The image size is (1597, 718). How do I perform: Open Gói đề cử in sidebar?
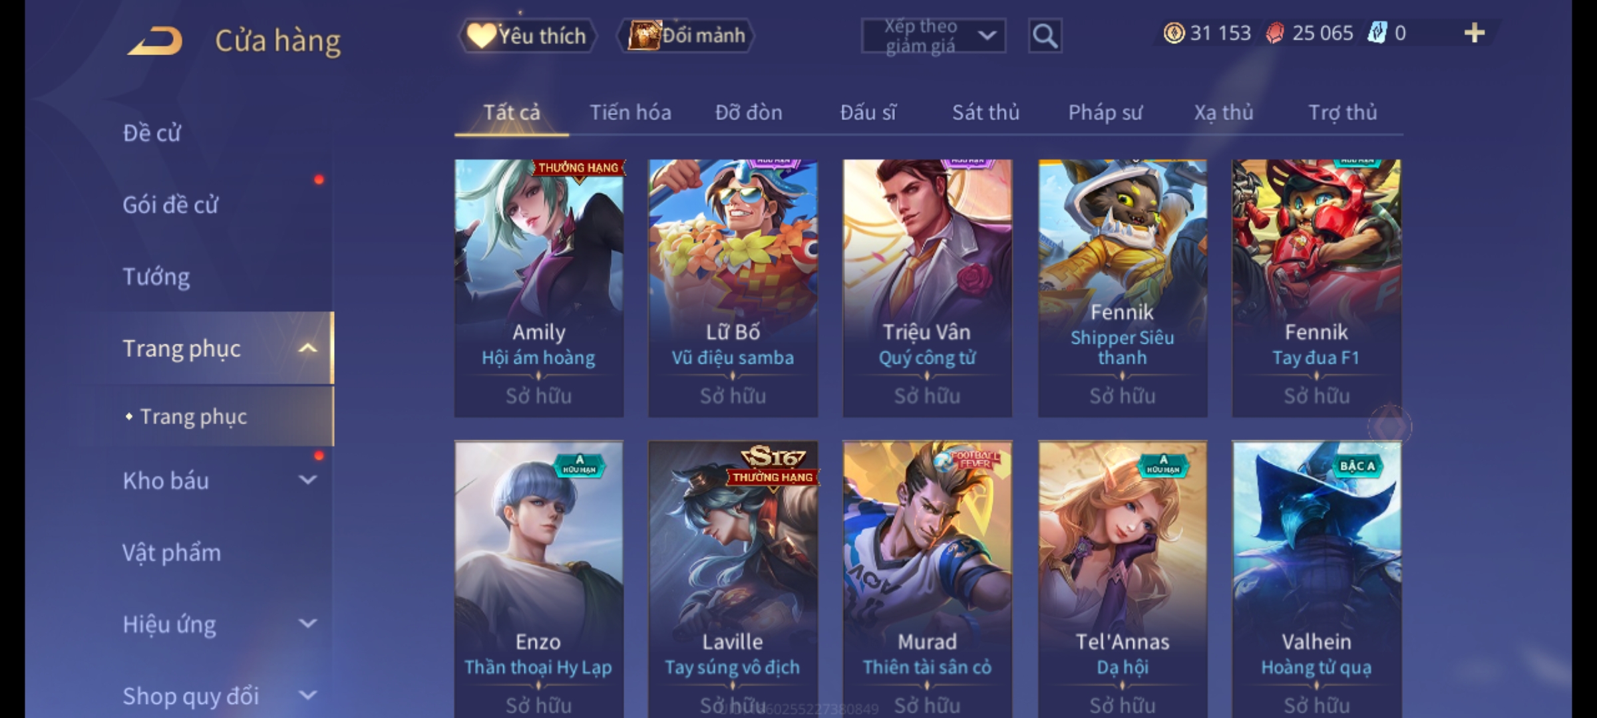pyautogui.click(x=170, y=205)
